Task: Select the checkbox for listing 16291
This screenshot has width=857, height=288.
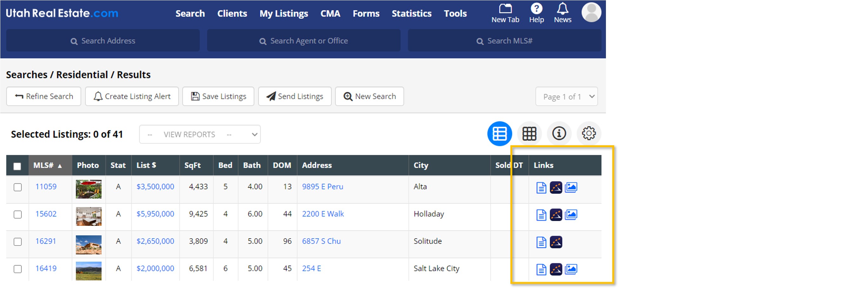Action: pos(18,242)
